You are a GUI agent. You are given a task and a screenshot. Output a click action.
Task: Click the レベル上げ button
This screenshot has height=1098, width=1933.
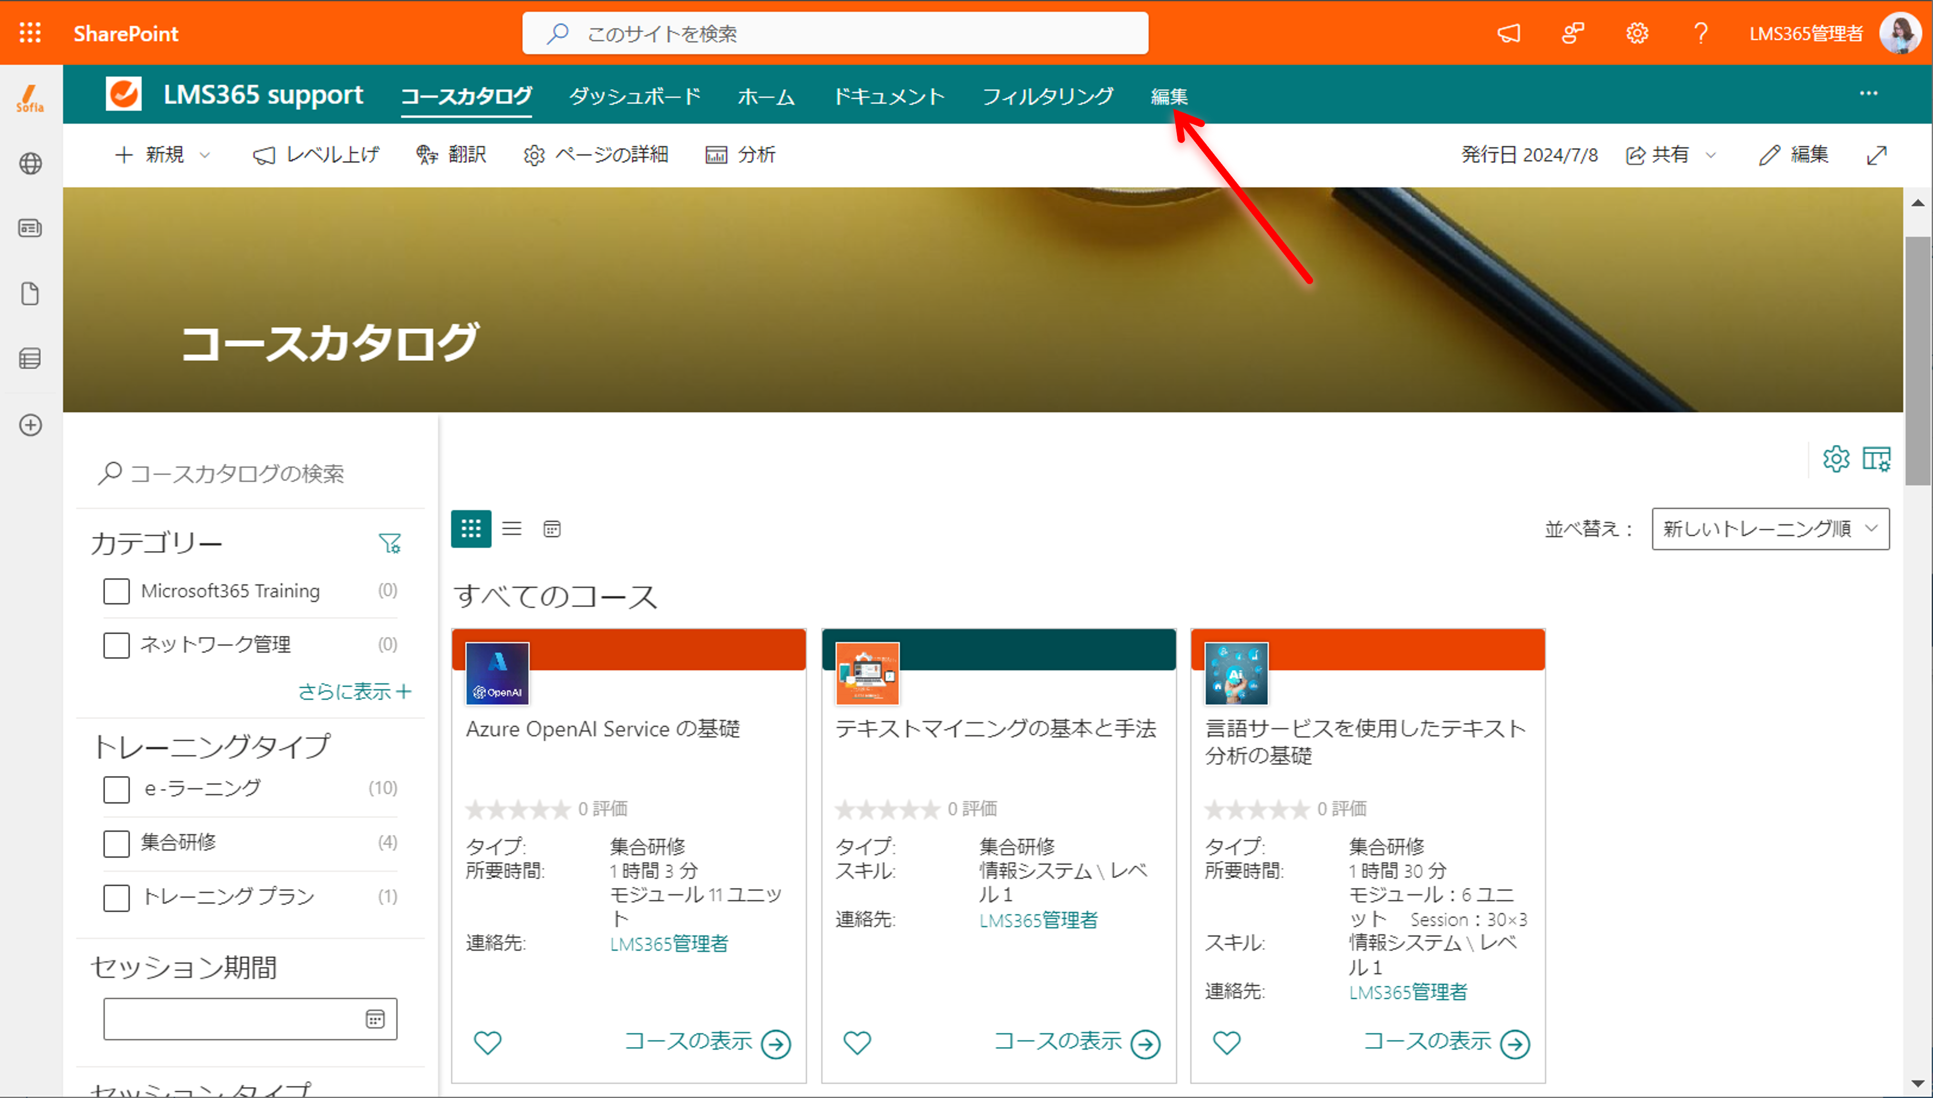click(315, 154)
